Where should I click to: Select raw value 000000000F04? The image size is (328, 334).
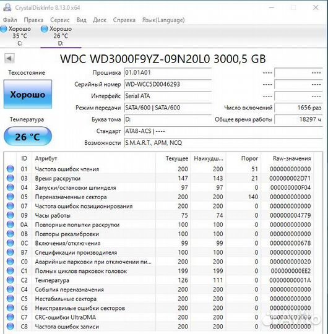click(290, 187)
